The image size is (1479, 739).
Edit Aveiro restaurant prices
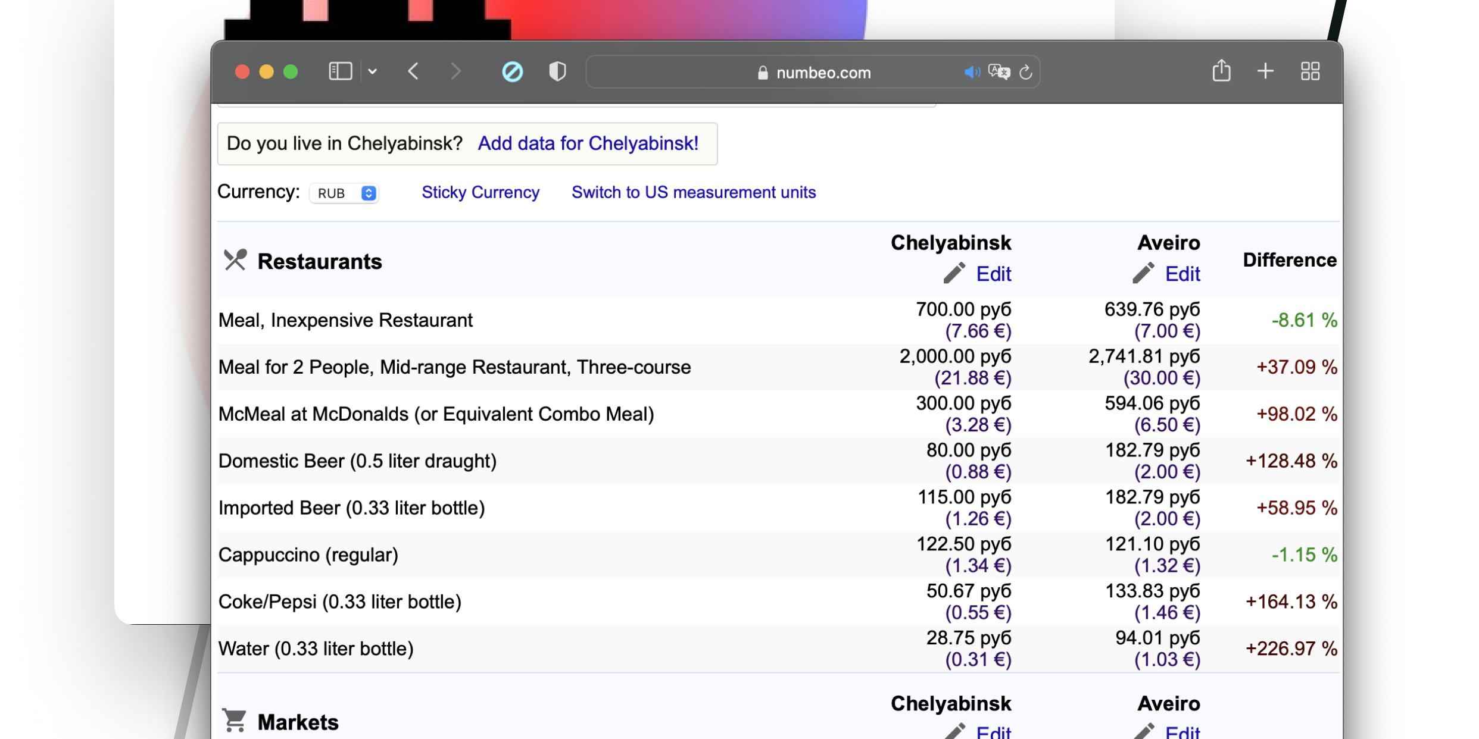pos(1181,274)
